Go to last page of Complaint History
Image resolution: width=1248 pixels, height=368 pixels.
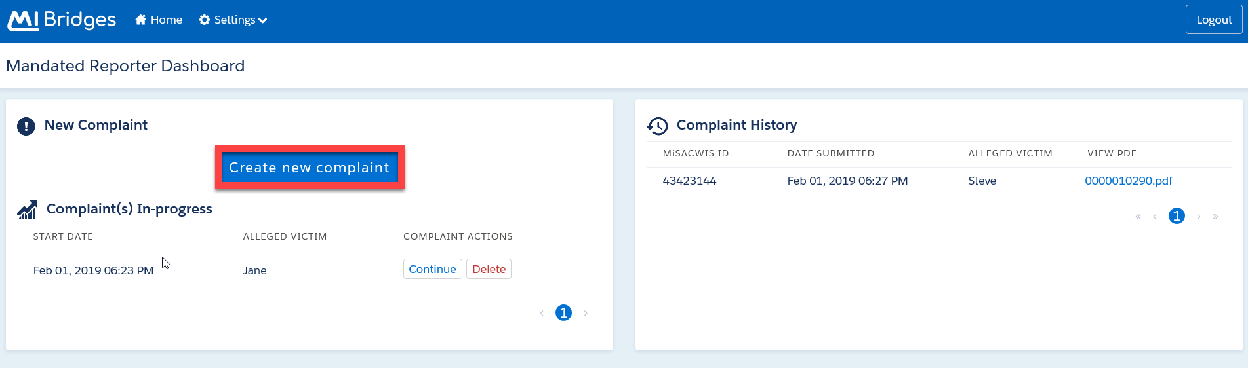point(1215,217)
